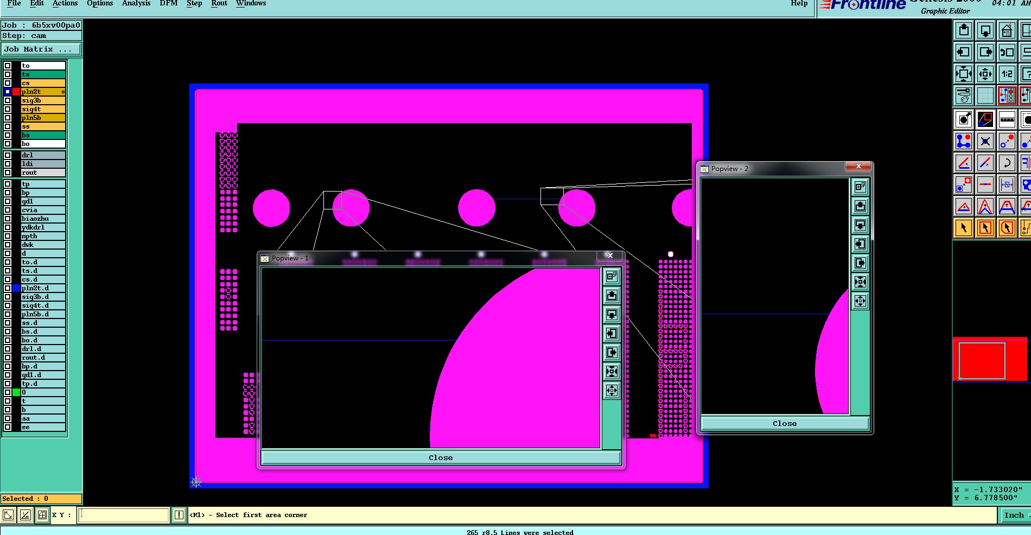Toggle the checkbox for layer 'rout'

coord(8,173)
